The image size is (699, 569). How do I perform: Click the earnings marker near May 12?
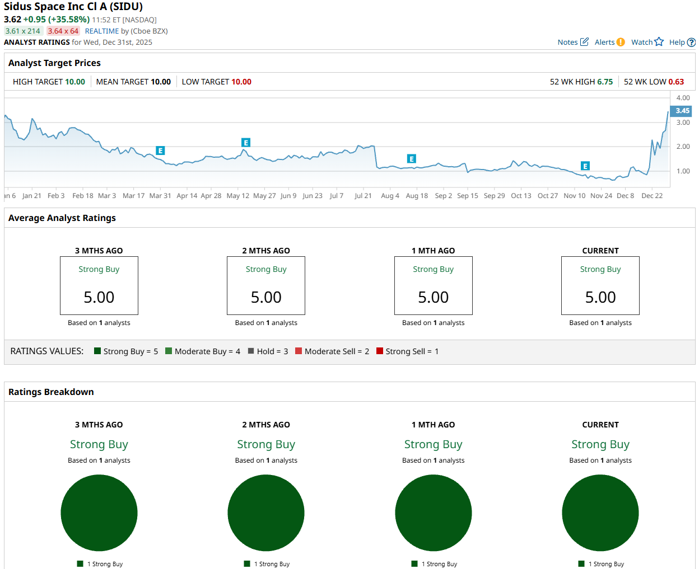(x=245, y=143)
